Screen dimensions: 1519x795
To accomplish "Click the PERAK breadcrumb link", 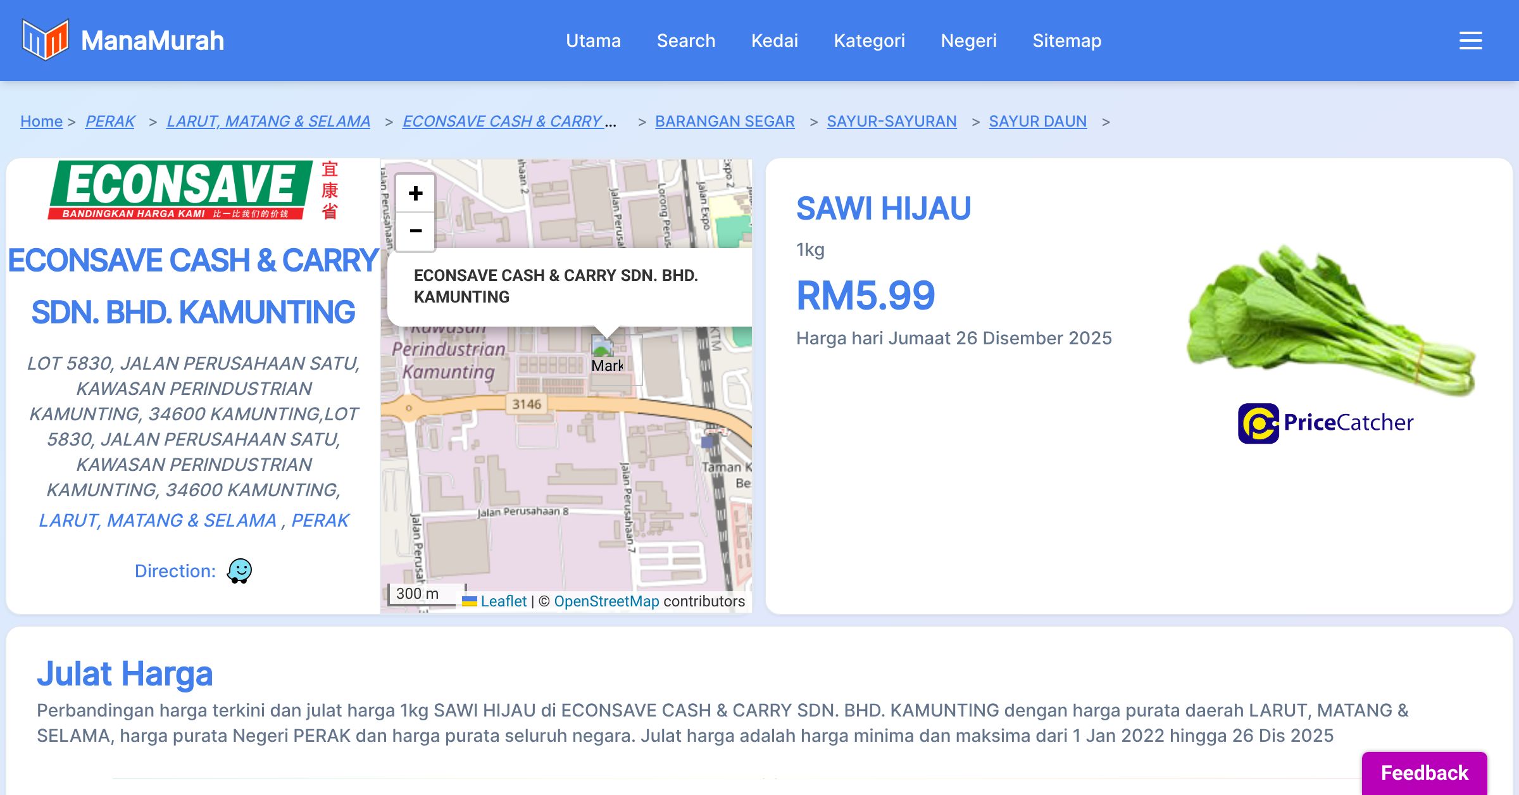I will click(x=110, y=121).
